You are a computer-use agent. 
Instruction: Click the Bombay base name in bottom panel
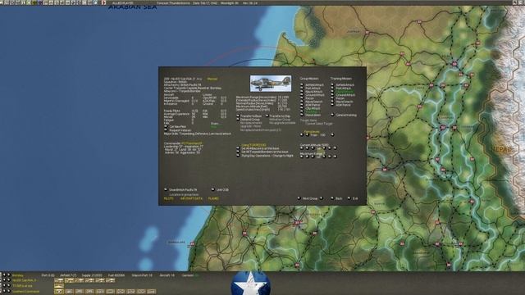point(18,275)
